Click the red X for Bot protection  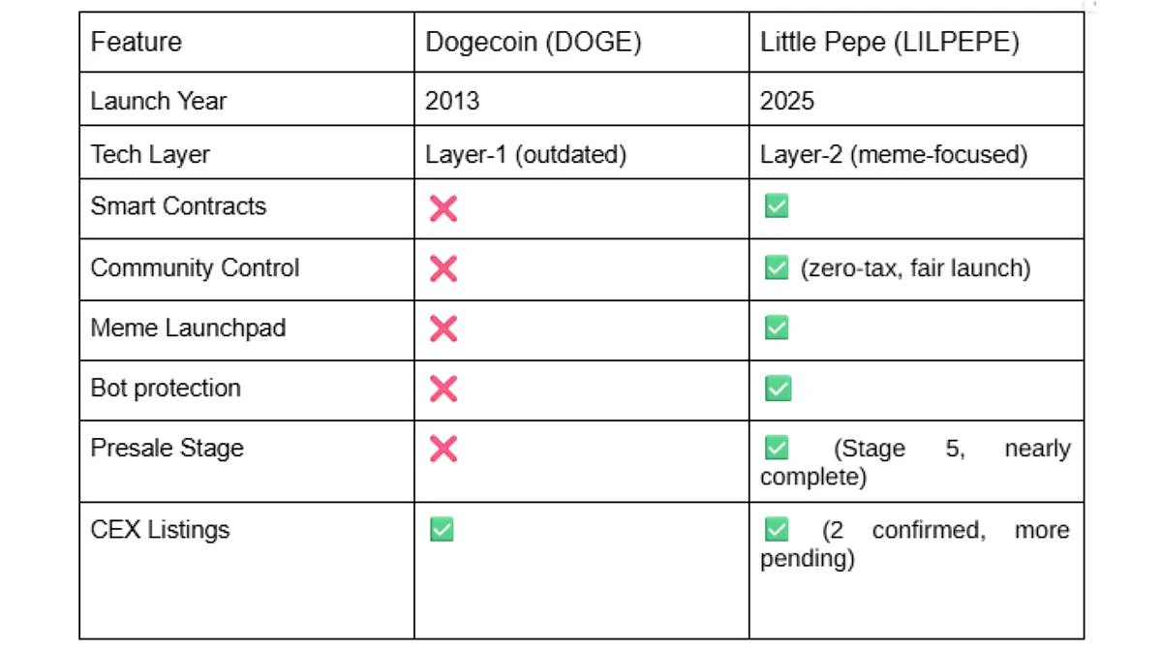(443, 389)
